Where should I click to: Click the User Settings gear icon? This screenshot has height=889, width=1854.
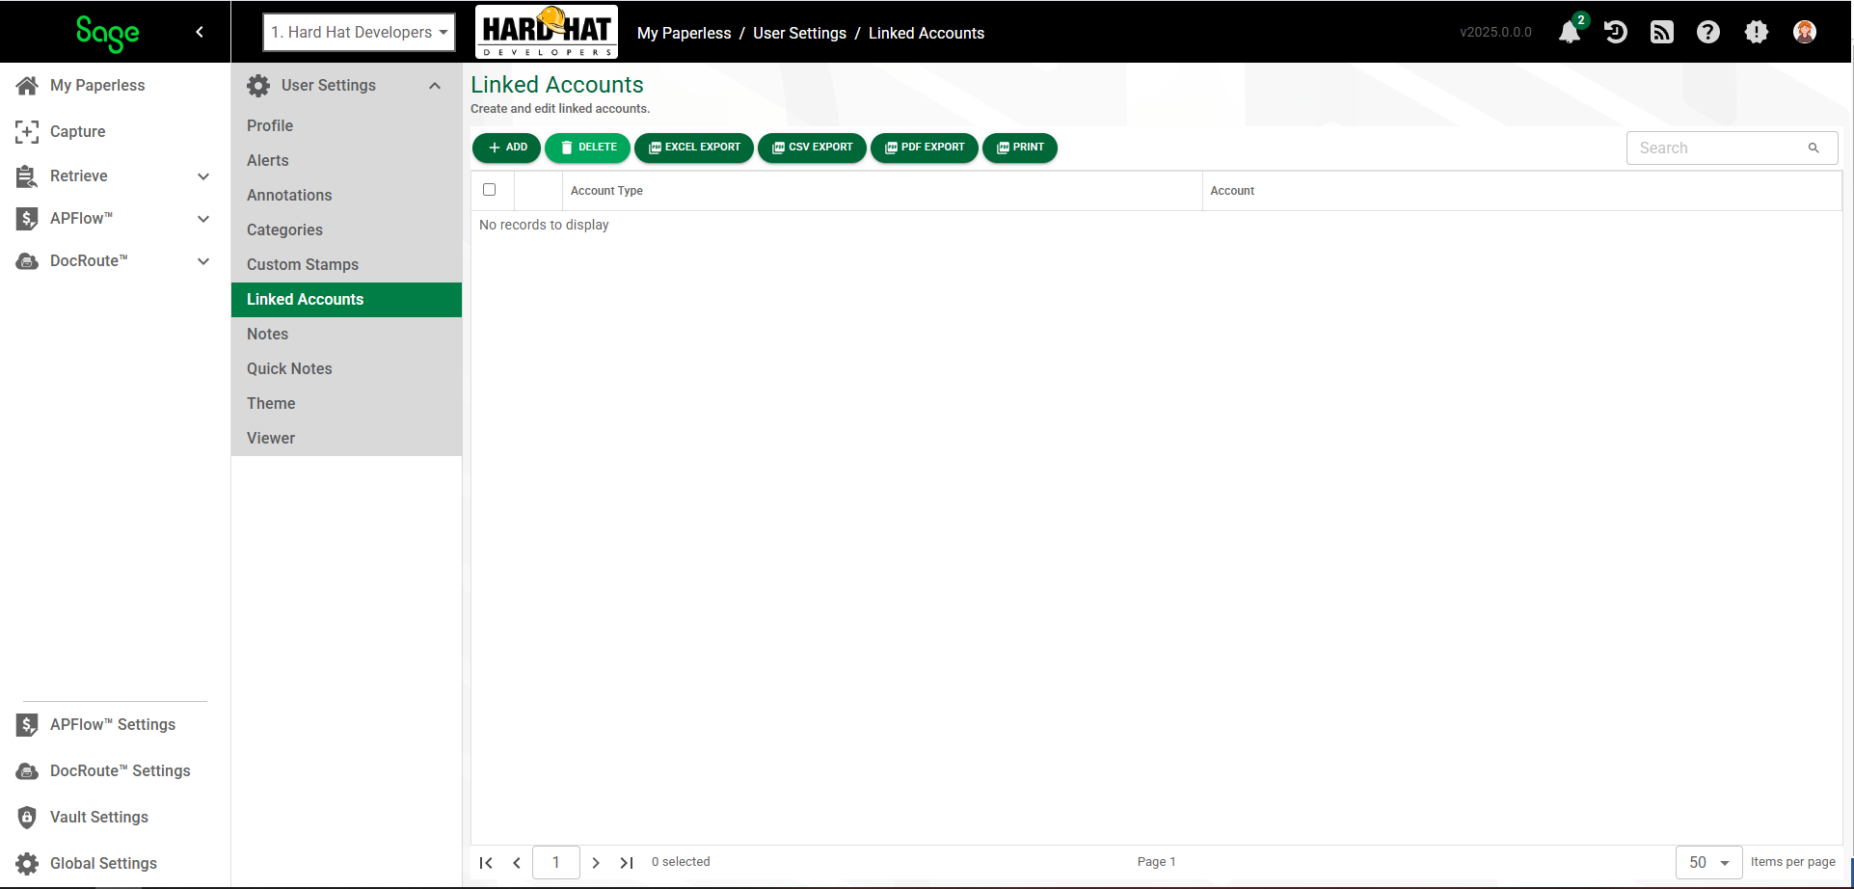258,85
